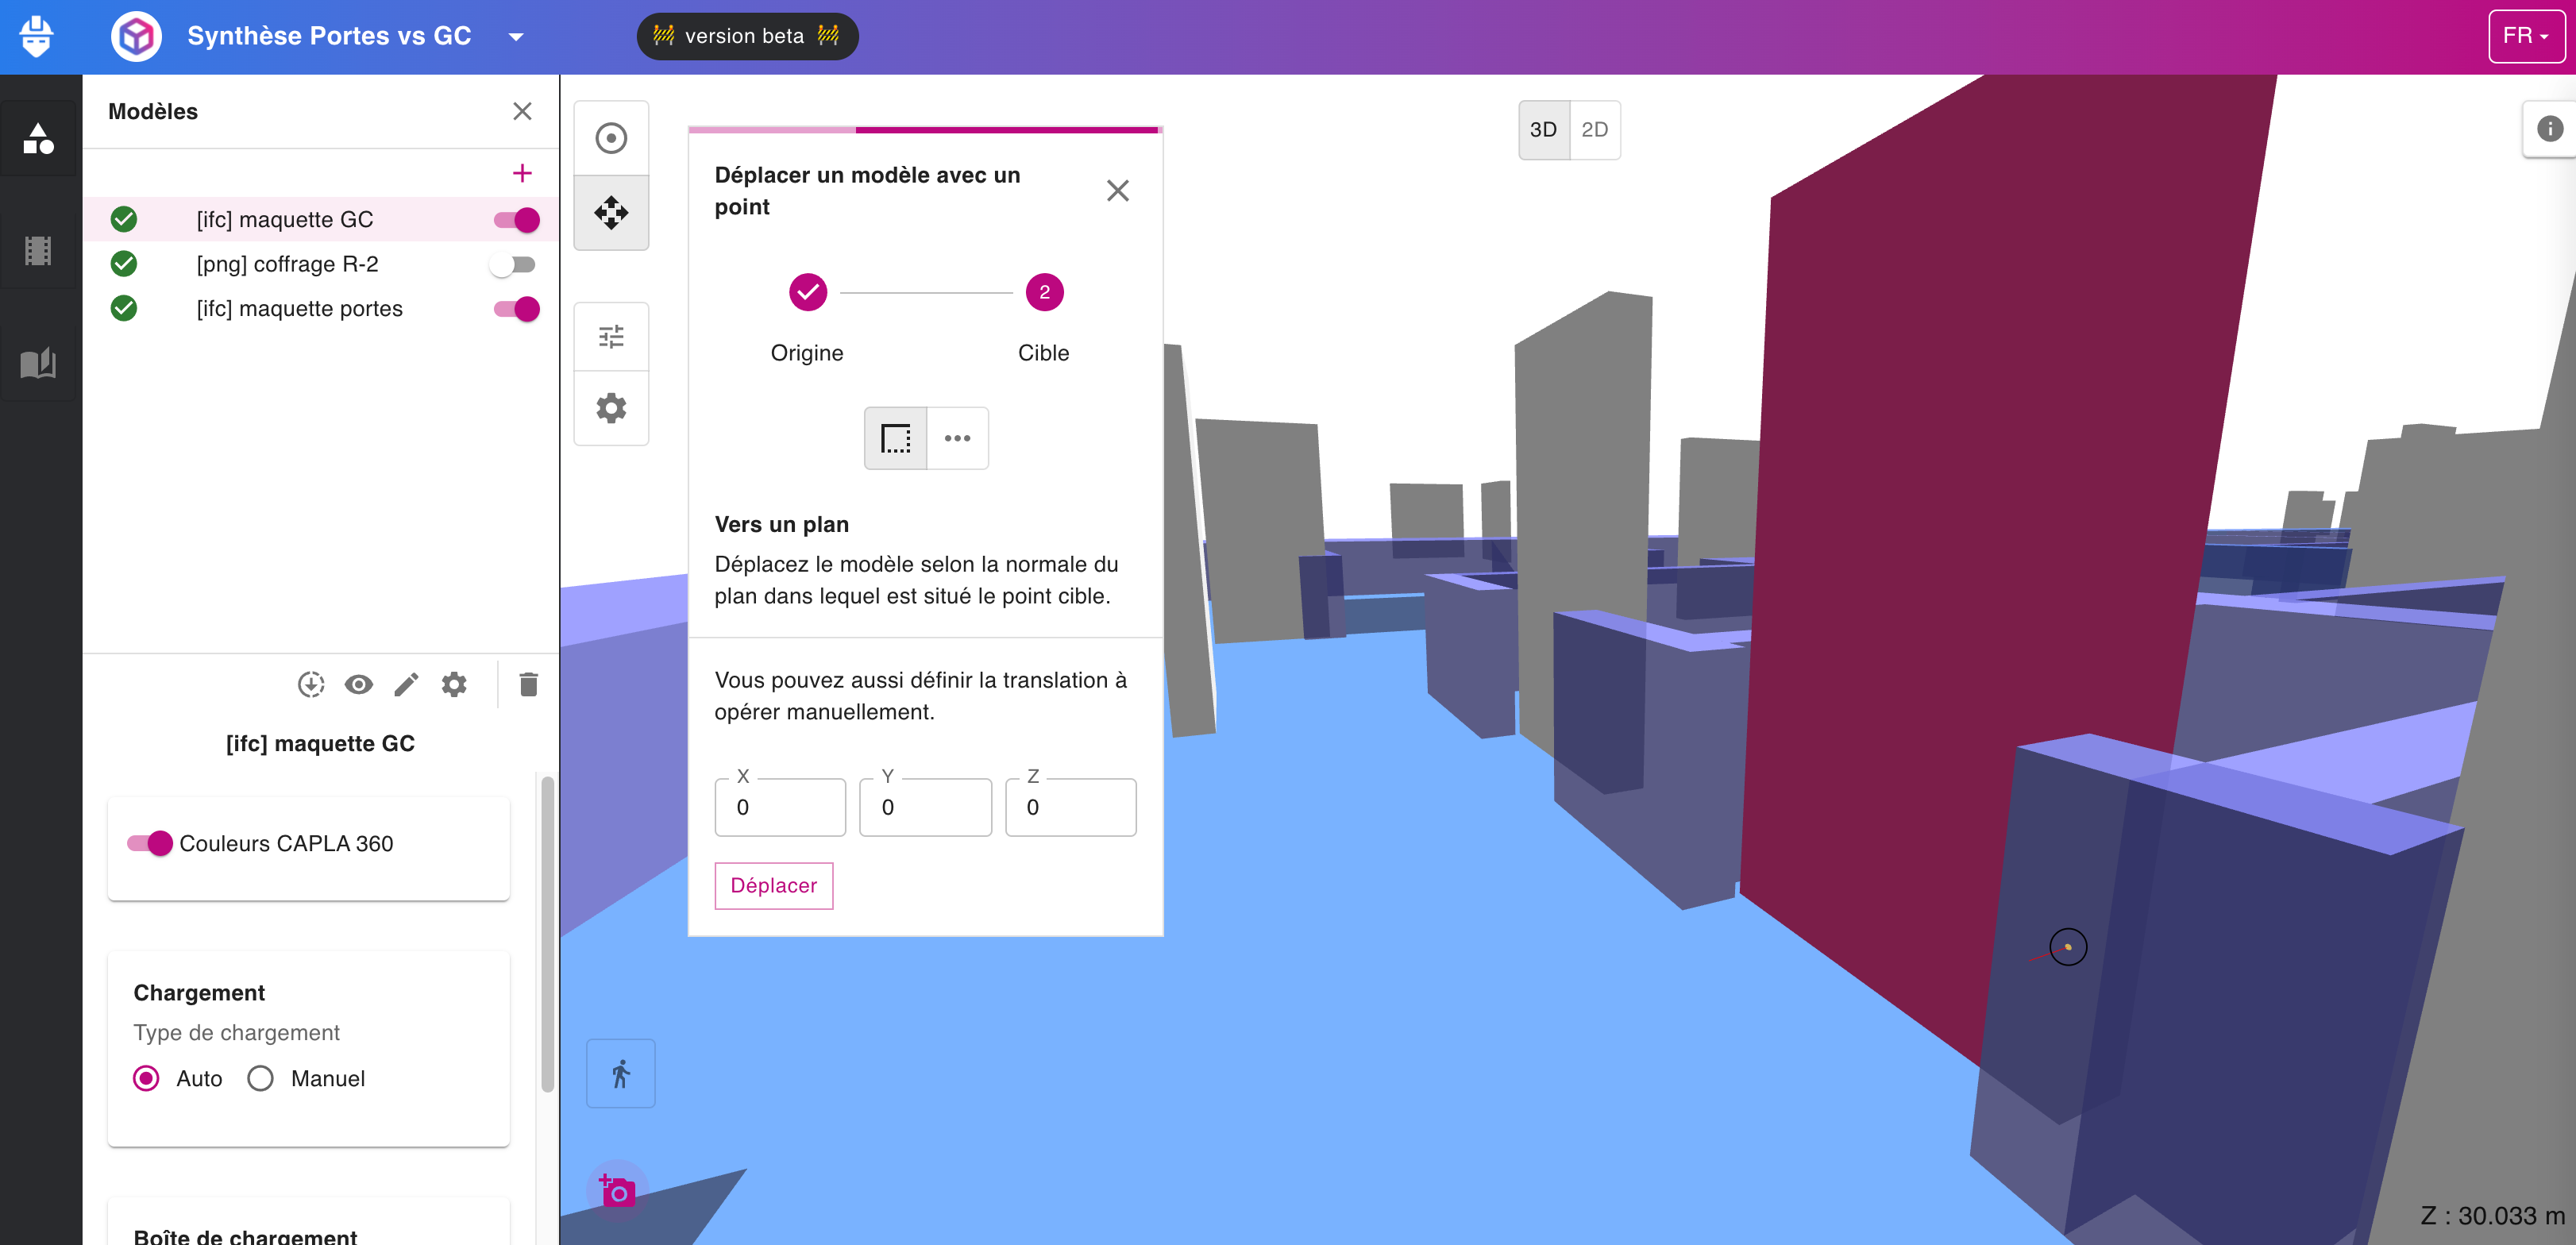Click the version beta badge
The height and width of the screenshot is (1245, 2576).
747,36
